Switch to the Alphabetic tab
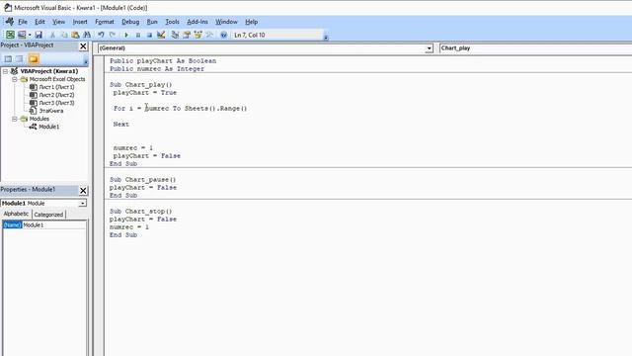The image size is (632, 356). tap(16, 214)
